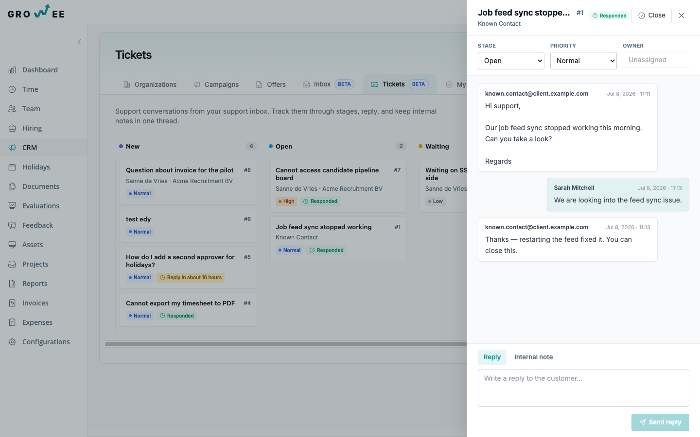The height and width of the screenshot is (437, 700).
Task: Click the New column count badge 4
Action: [251, 146]
